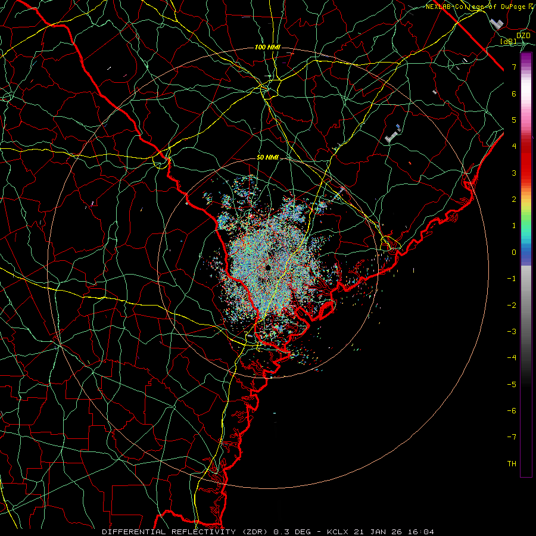This screenshot has height=536, width=536.
Task: Click the DZD product label above the color bar
Action: [x=523, y=35]
